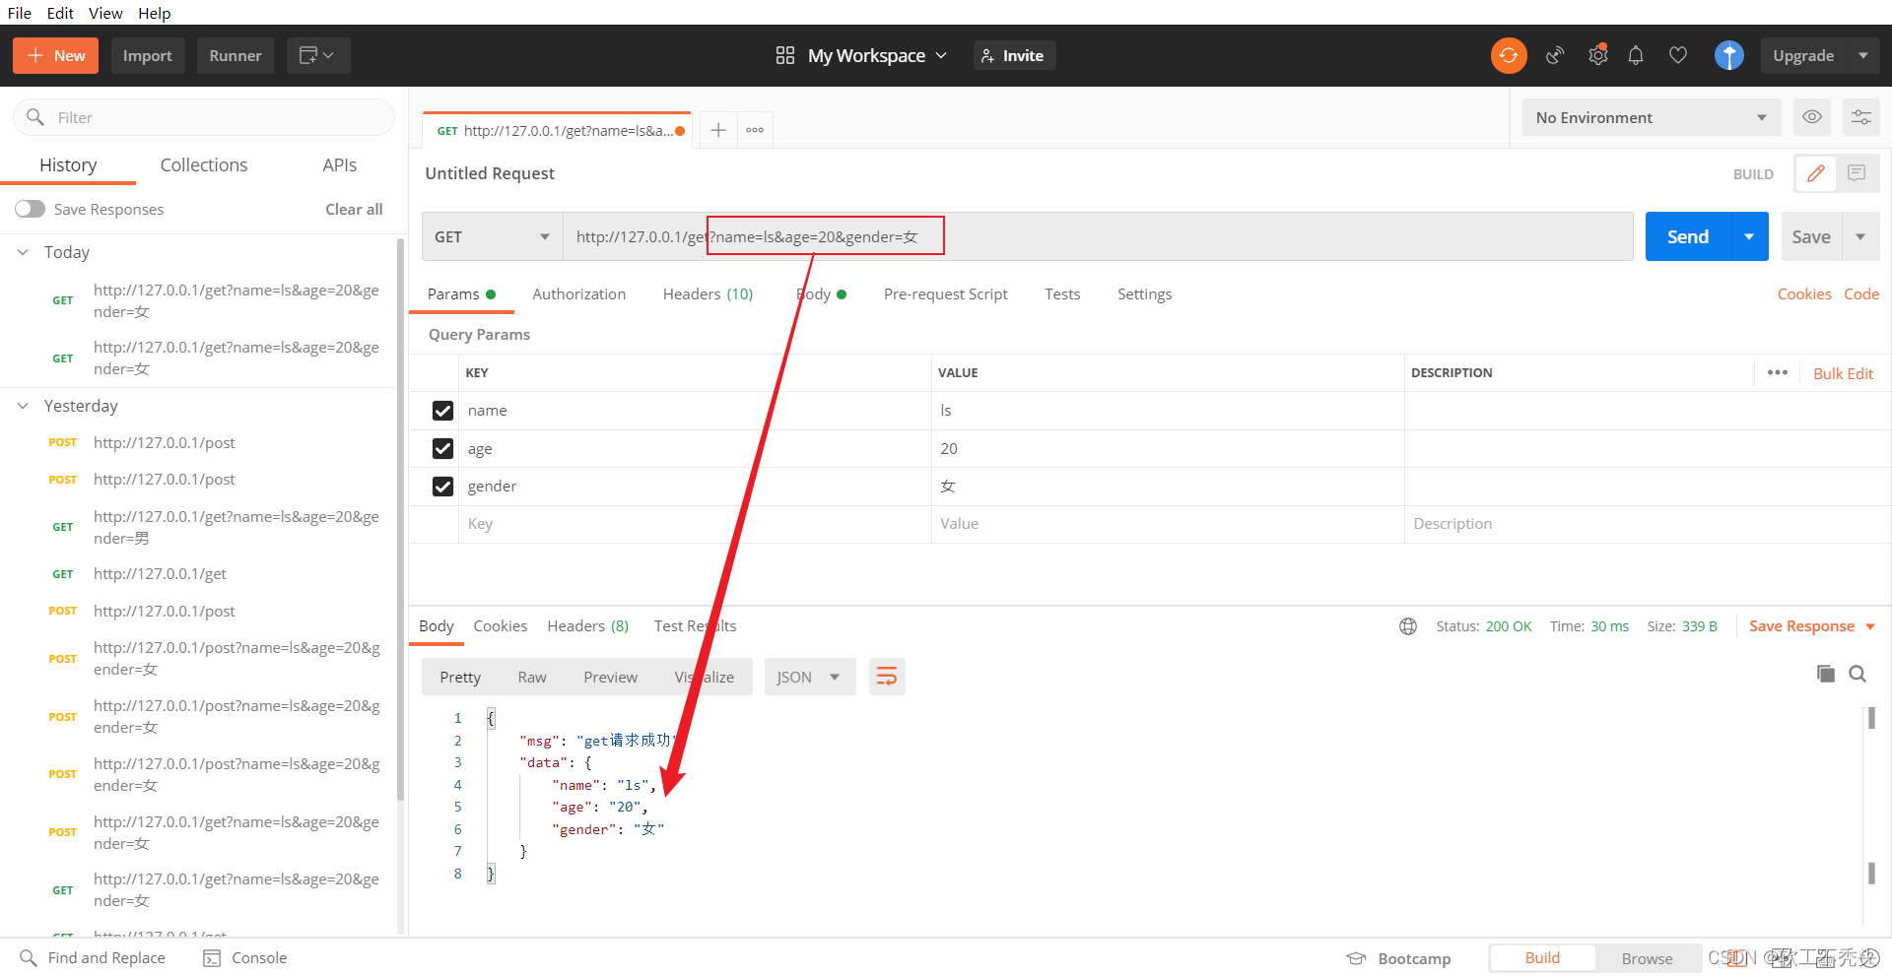Open tab options three-dot menu
The height and width of the screenshot is (976, 1892).
[x=755, y=130]
